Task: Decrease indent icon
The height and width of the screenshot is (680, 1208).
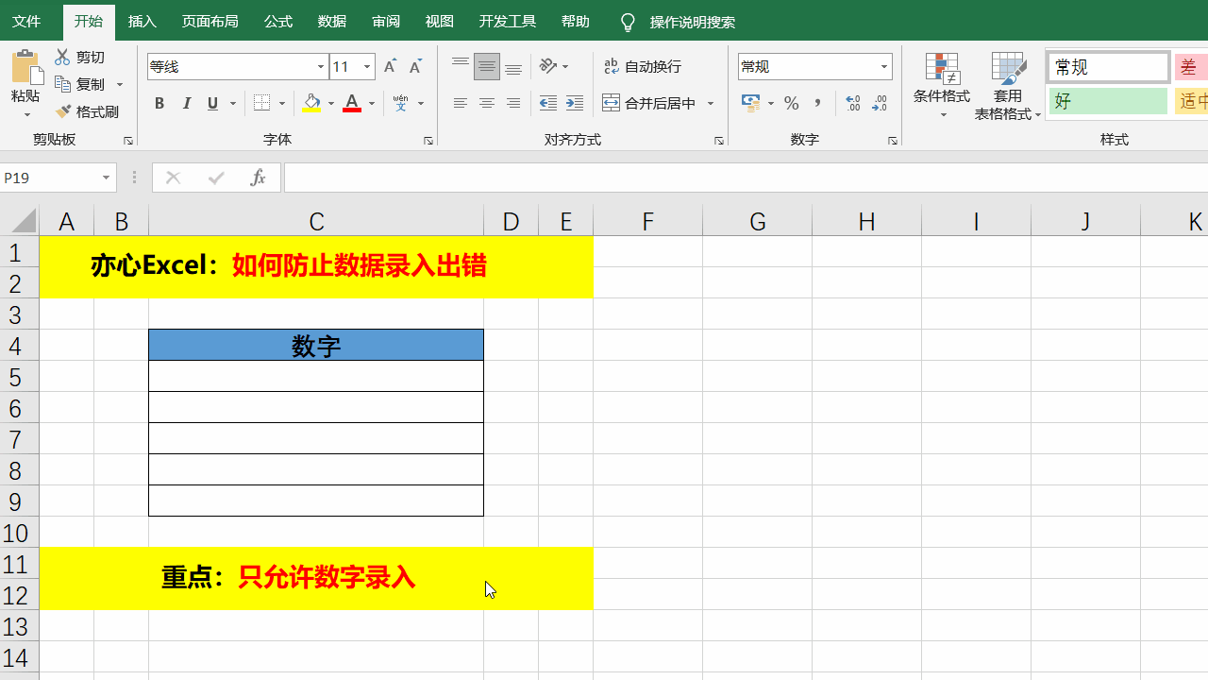Action: tap(548, 103)
